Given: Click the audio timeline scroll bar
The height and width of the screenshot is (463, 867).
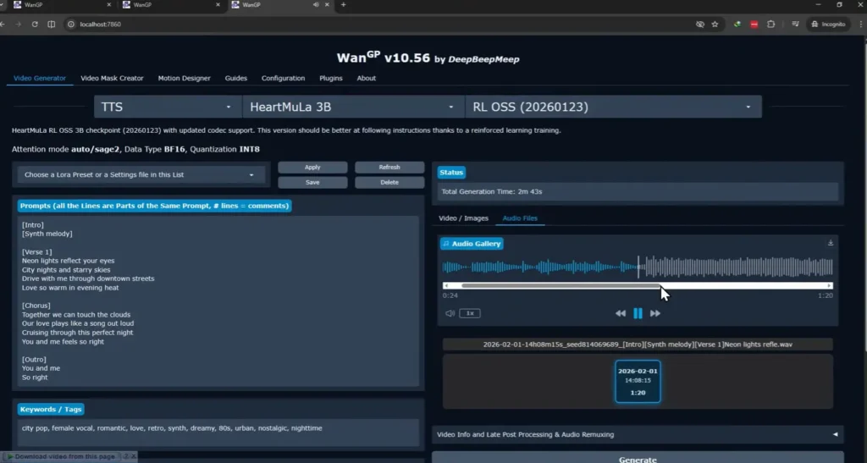Looking at the screenshot, I should [x=561, y=285].
